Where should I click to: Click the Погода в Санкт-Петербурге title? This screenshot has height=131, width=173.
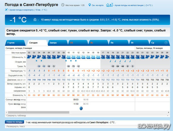31,5
